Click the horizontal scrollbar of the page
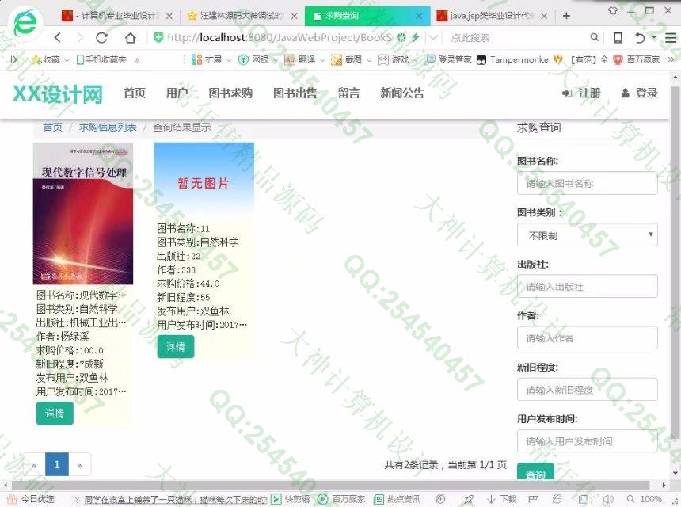The width and height of the screenshot is (681, 507). tap(330, 485)
